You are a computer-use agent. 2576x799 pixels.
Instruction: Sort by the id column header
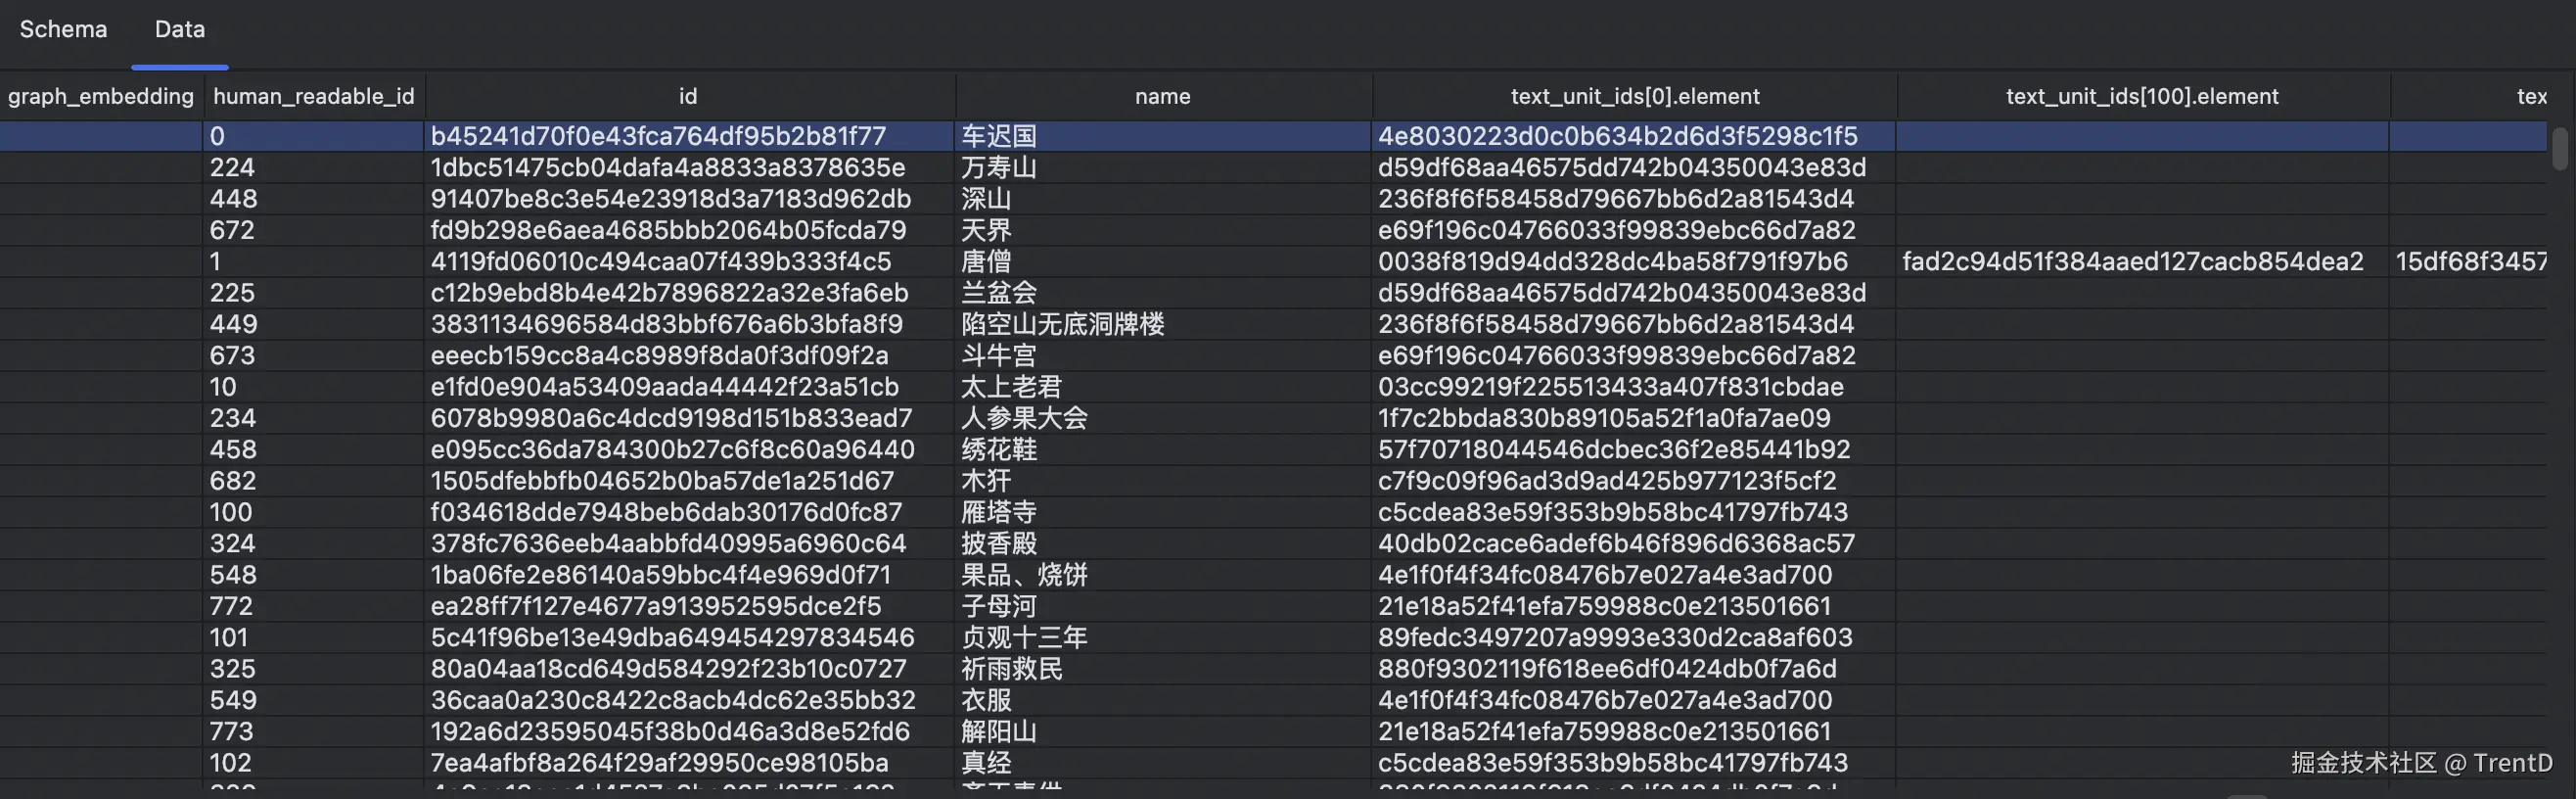pyautogui.click(x=689, y=96)
